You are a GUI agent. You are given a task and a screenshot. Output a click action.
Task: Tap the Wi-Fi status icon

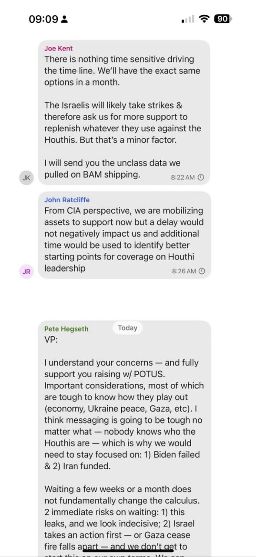[204, 19]
